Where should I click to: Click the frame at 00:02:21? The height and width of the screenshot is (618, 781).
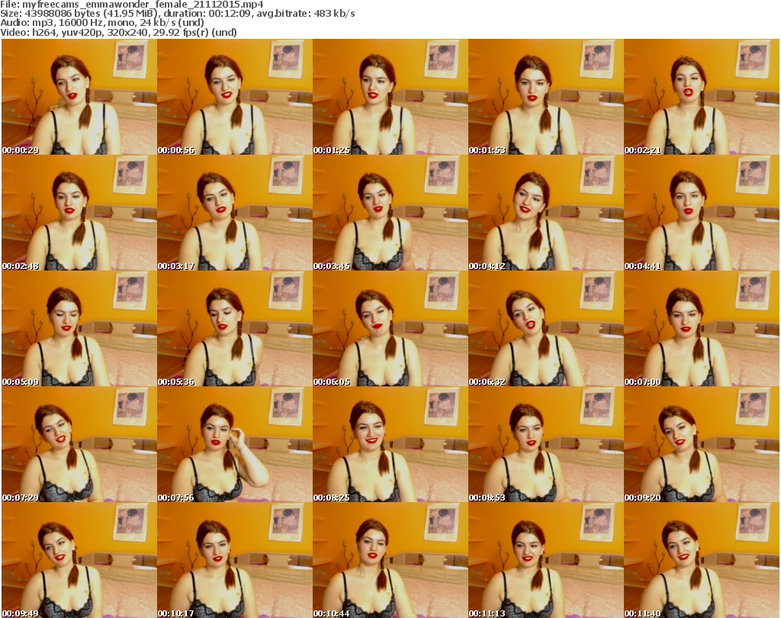click(702, 97)
